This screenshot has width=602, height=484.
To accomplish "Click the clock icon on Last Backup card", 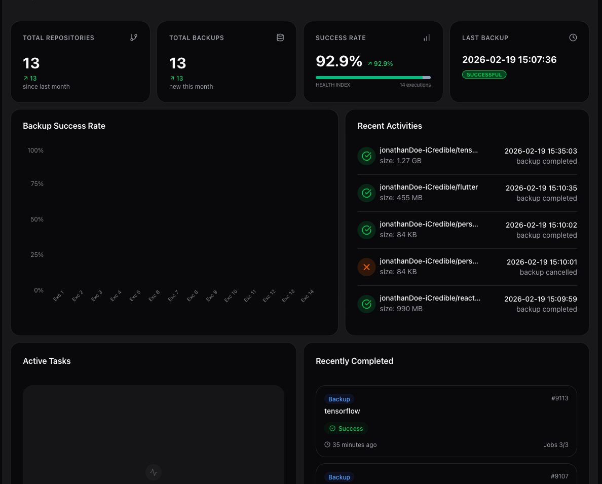I will (x=573, y=38).
